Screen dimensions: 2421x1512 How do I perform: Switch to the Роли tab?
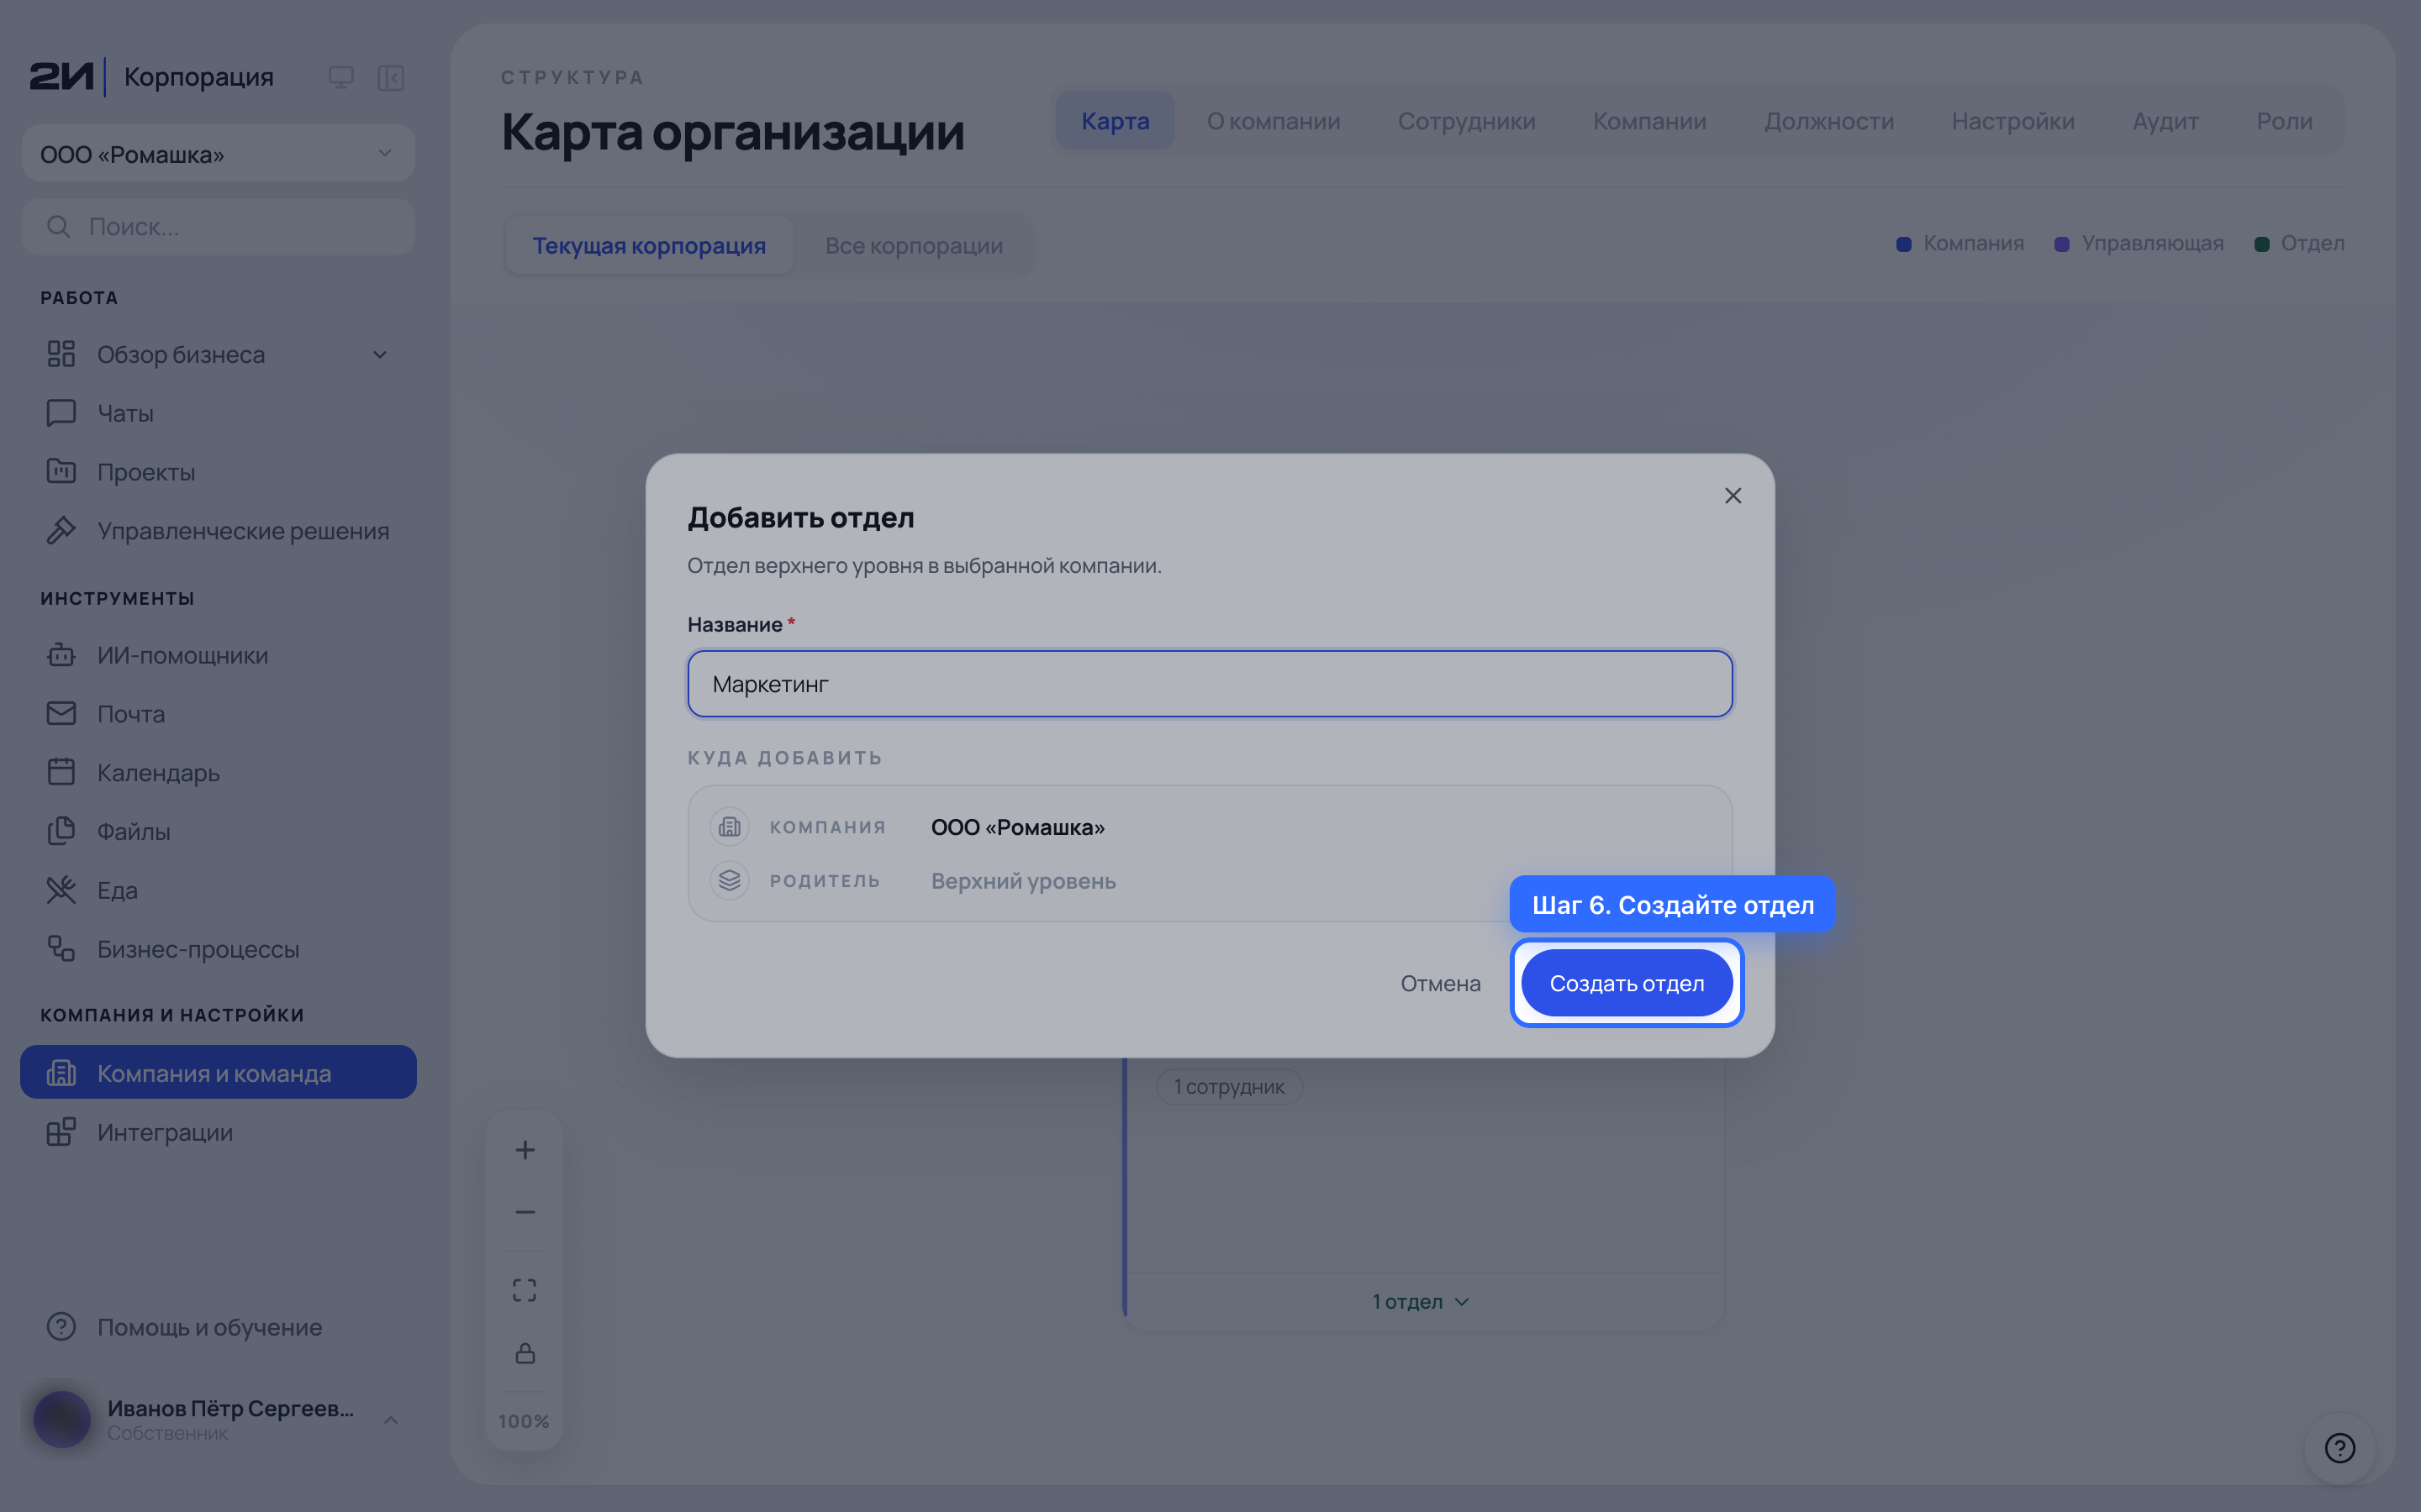[x=2284, y=121]
